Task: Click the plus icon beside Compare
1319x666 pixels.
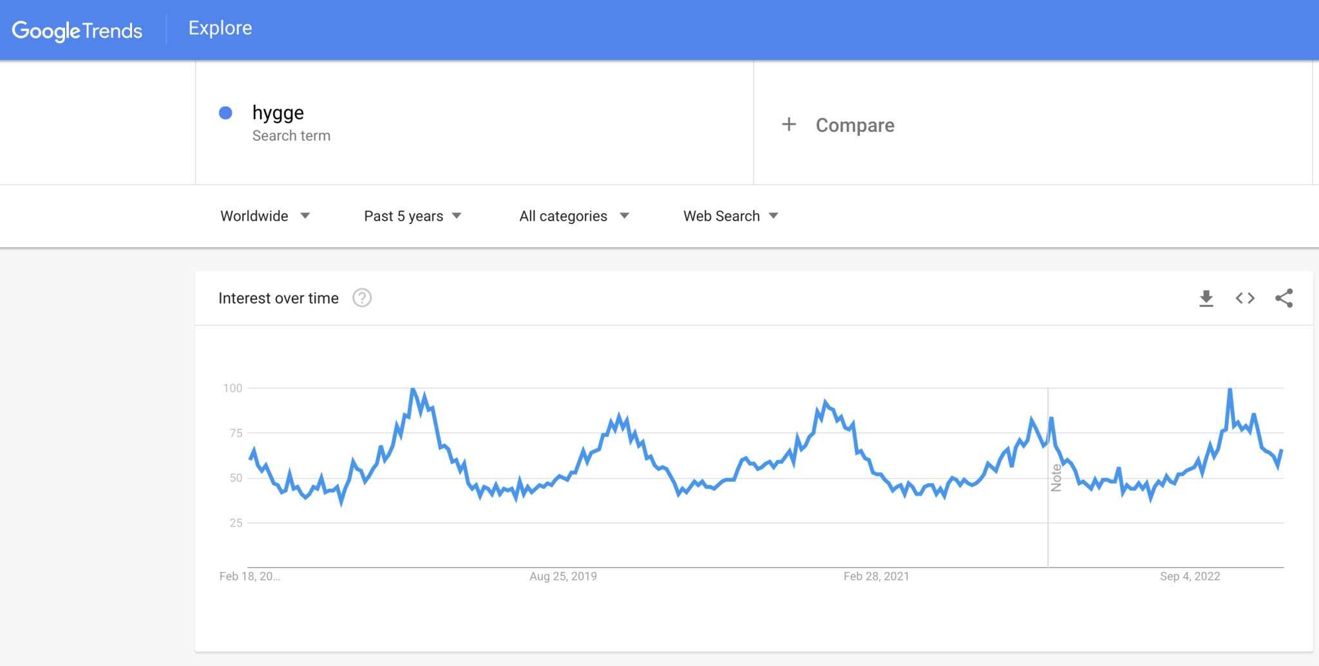Action: point(789,124)
